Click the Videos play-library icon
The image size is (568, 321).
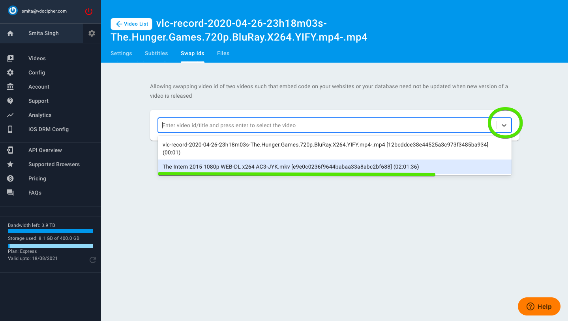click(x=10, y=58)
